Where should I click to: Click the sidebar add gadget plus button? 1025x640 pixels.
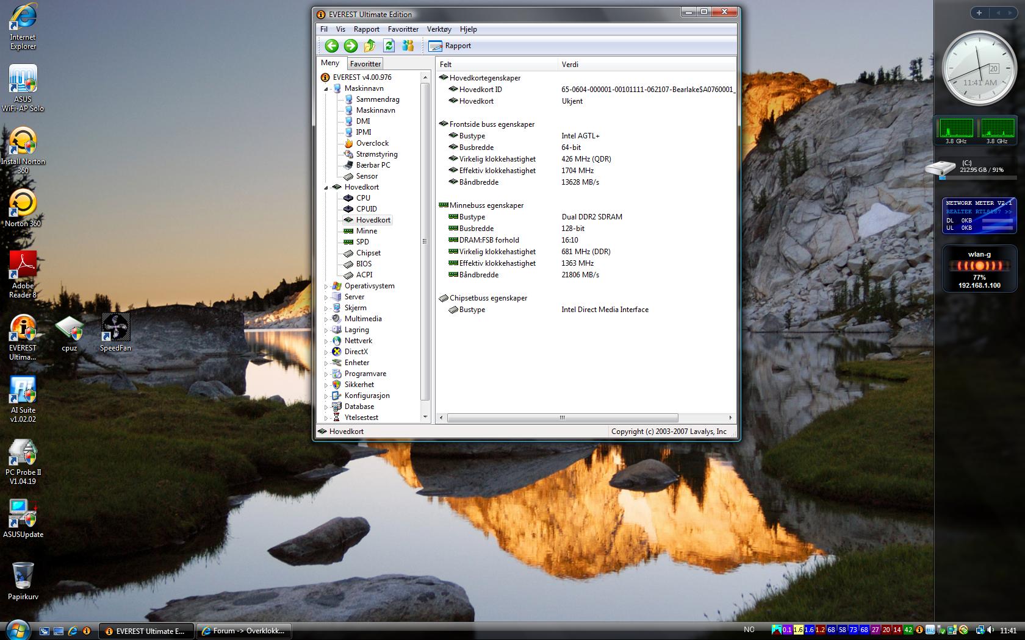coord(979,13)
